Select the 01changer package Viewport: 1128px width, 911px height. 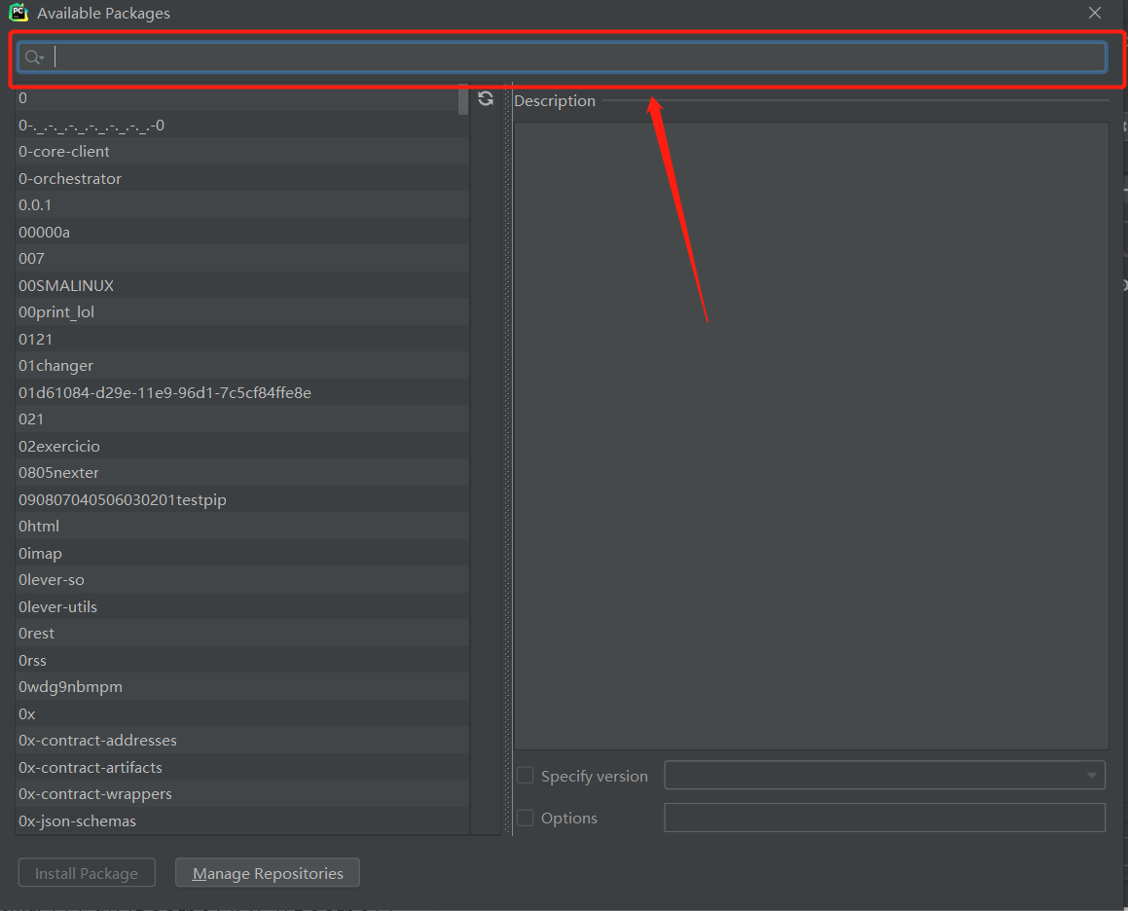coord(242,366)
